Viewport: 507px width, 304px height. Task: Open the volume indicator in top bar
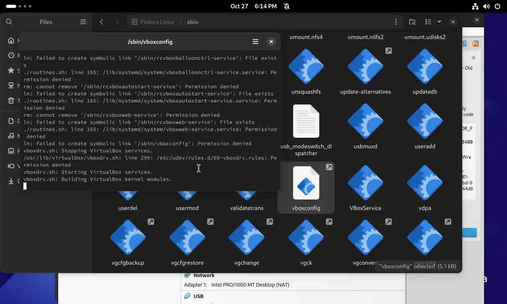click(486, 6)
